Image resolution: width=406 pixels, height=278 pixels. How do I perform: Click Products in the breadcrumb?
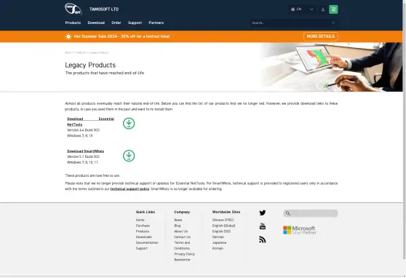[81, 52]
